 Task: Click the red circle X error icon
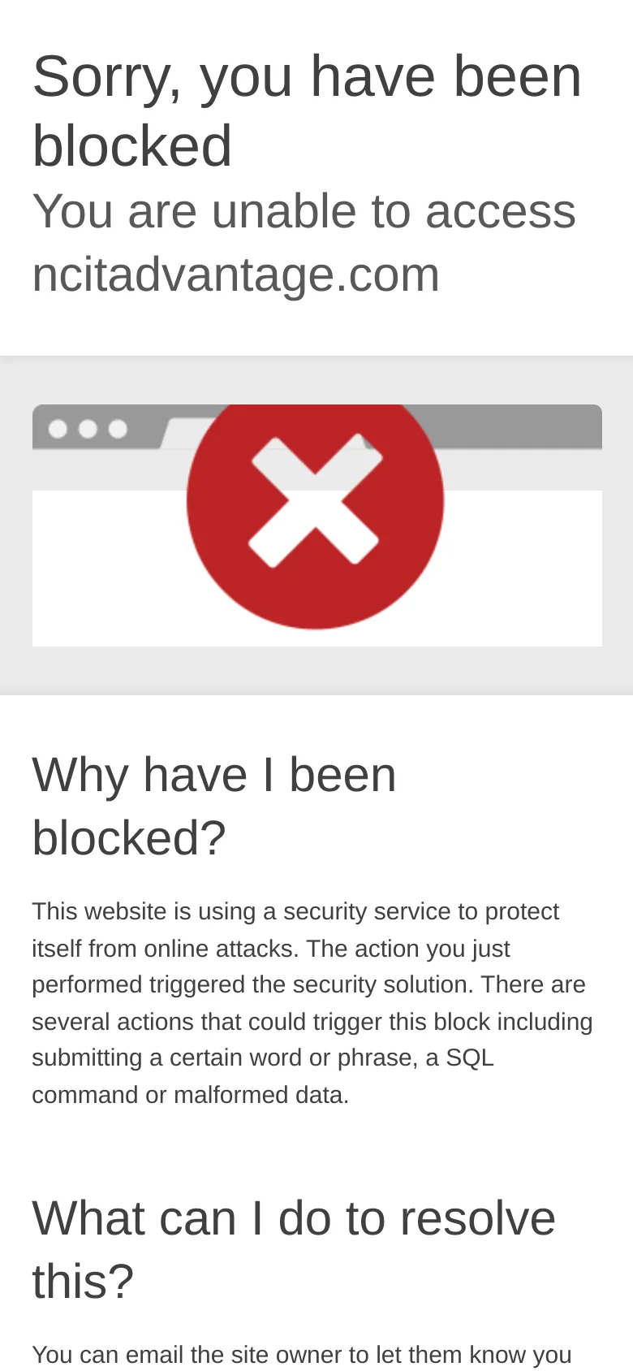pos(315,501)
